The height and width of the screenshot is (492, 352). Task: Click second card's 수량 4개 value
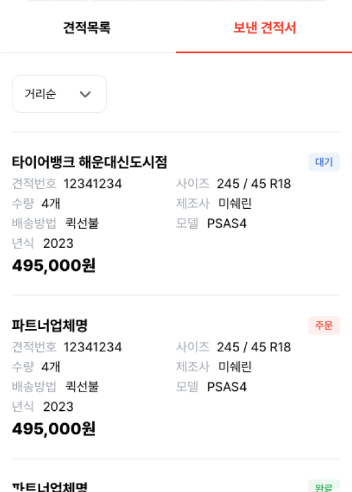pyautogui.click(x=51, y=367)
